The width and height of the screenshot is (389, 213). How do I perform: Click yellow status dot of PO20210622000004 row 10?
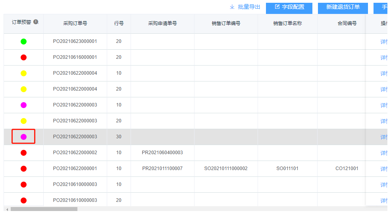pyautogui.click(x=23, y=73)
